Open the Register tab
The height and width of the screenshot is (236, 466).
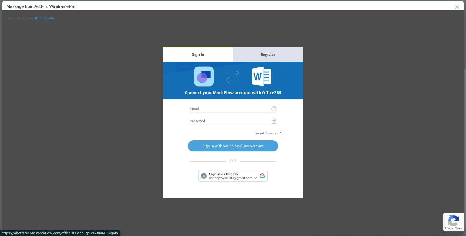pyautogui.click(x=268, y=54)
